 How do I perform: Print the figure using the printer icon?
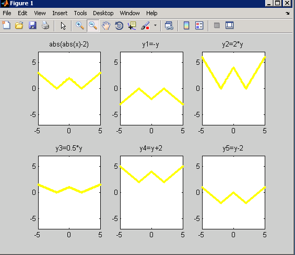pos(45,25)
